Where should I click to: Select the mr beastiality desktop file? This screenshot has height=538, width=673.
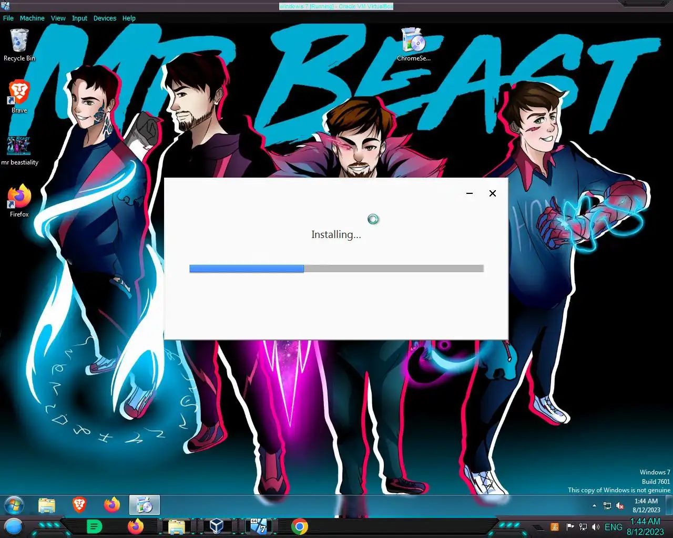(19, 150)
